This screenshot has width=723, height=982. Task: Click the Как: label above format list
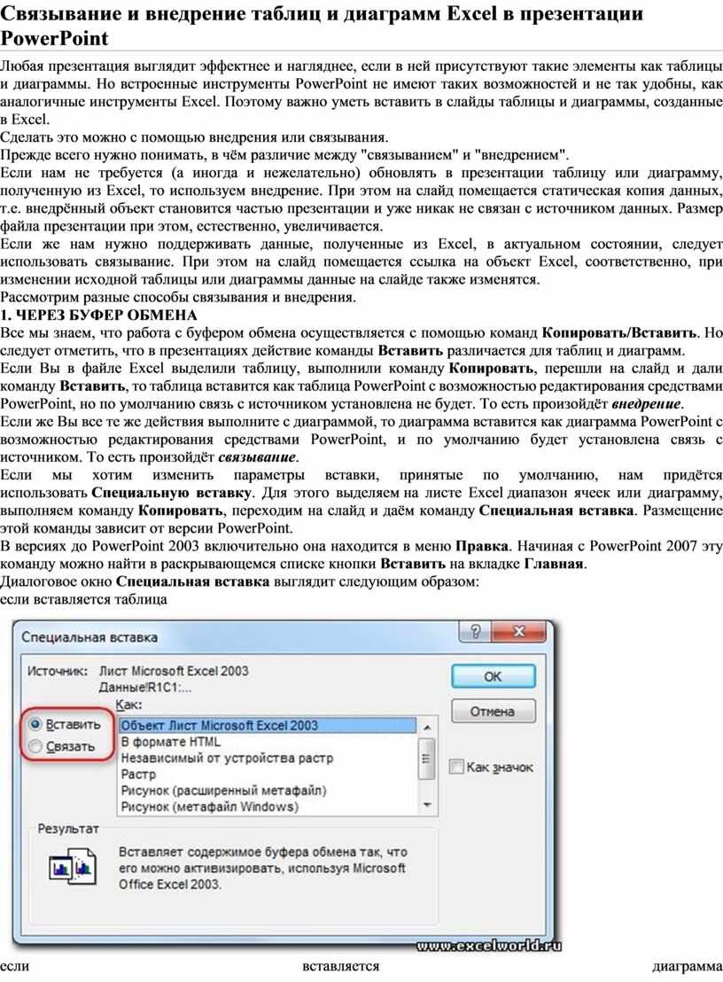129,705
